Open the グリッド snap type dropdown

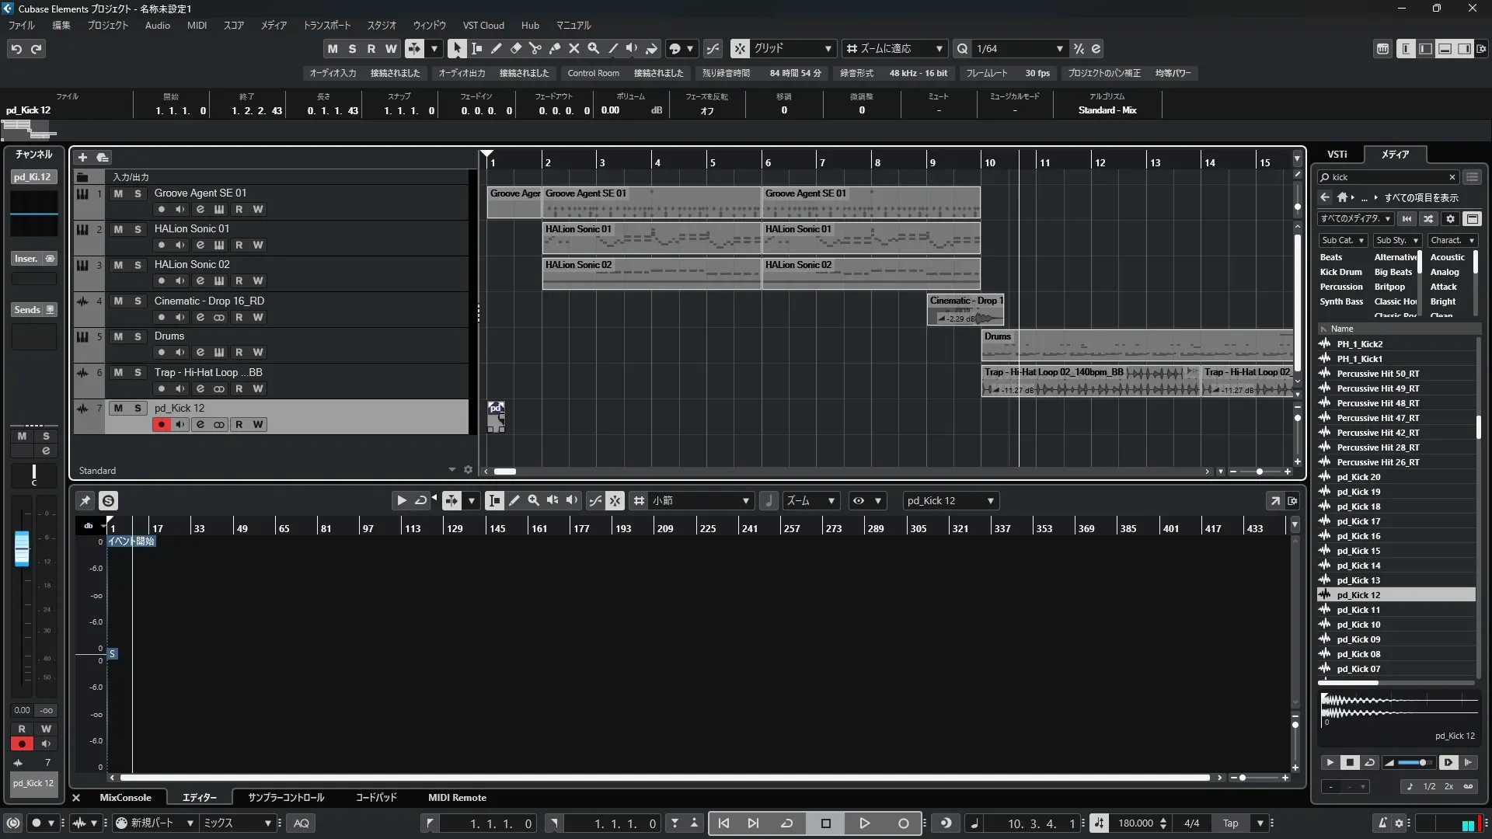point(828,48)
